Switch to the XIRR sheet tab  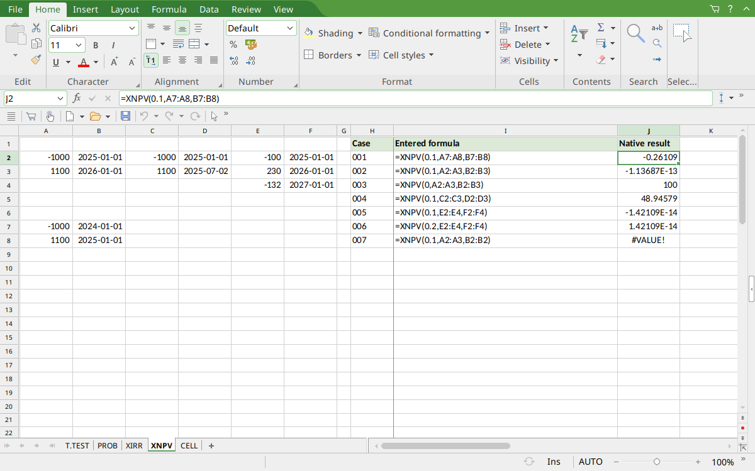pyautogui.click(x=134, y=446)
